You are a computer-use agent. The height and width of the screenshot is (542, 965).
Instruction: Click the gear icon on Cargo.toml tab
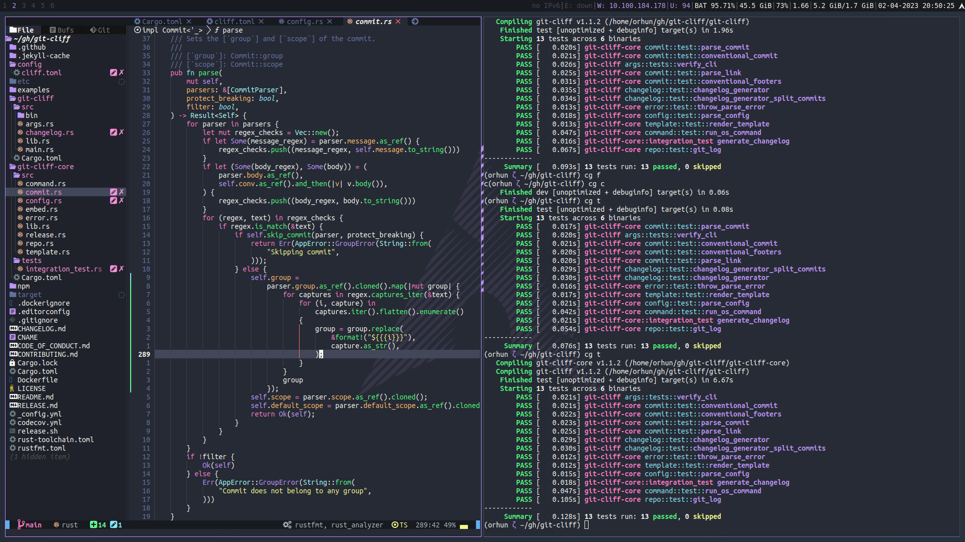coord(137,22)
